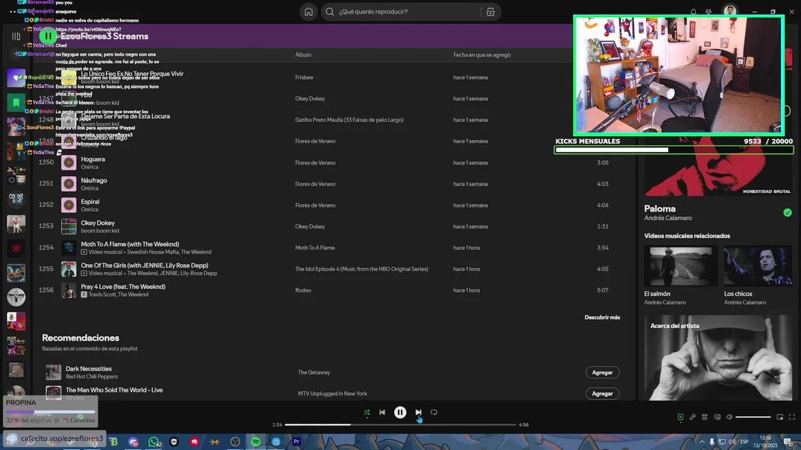This screenshot has height=450, width=801.
Task: Toggle the green saved checkmark for Paloma
Action: point(787,212)
